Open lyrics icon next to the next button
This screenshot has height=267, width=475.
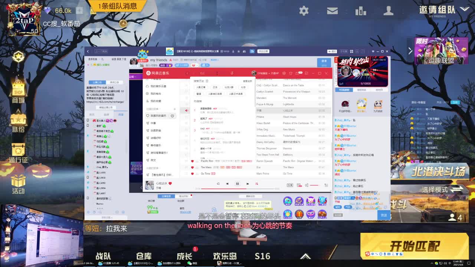(x=256, y=184)
